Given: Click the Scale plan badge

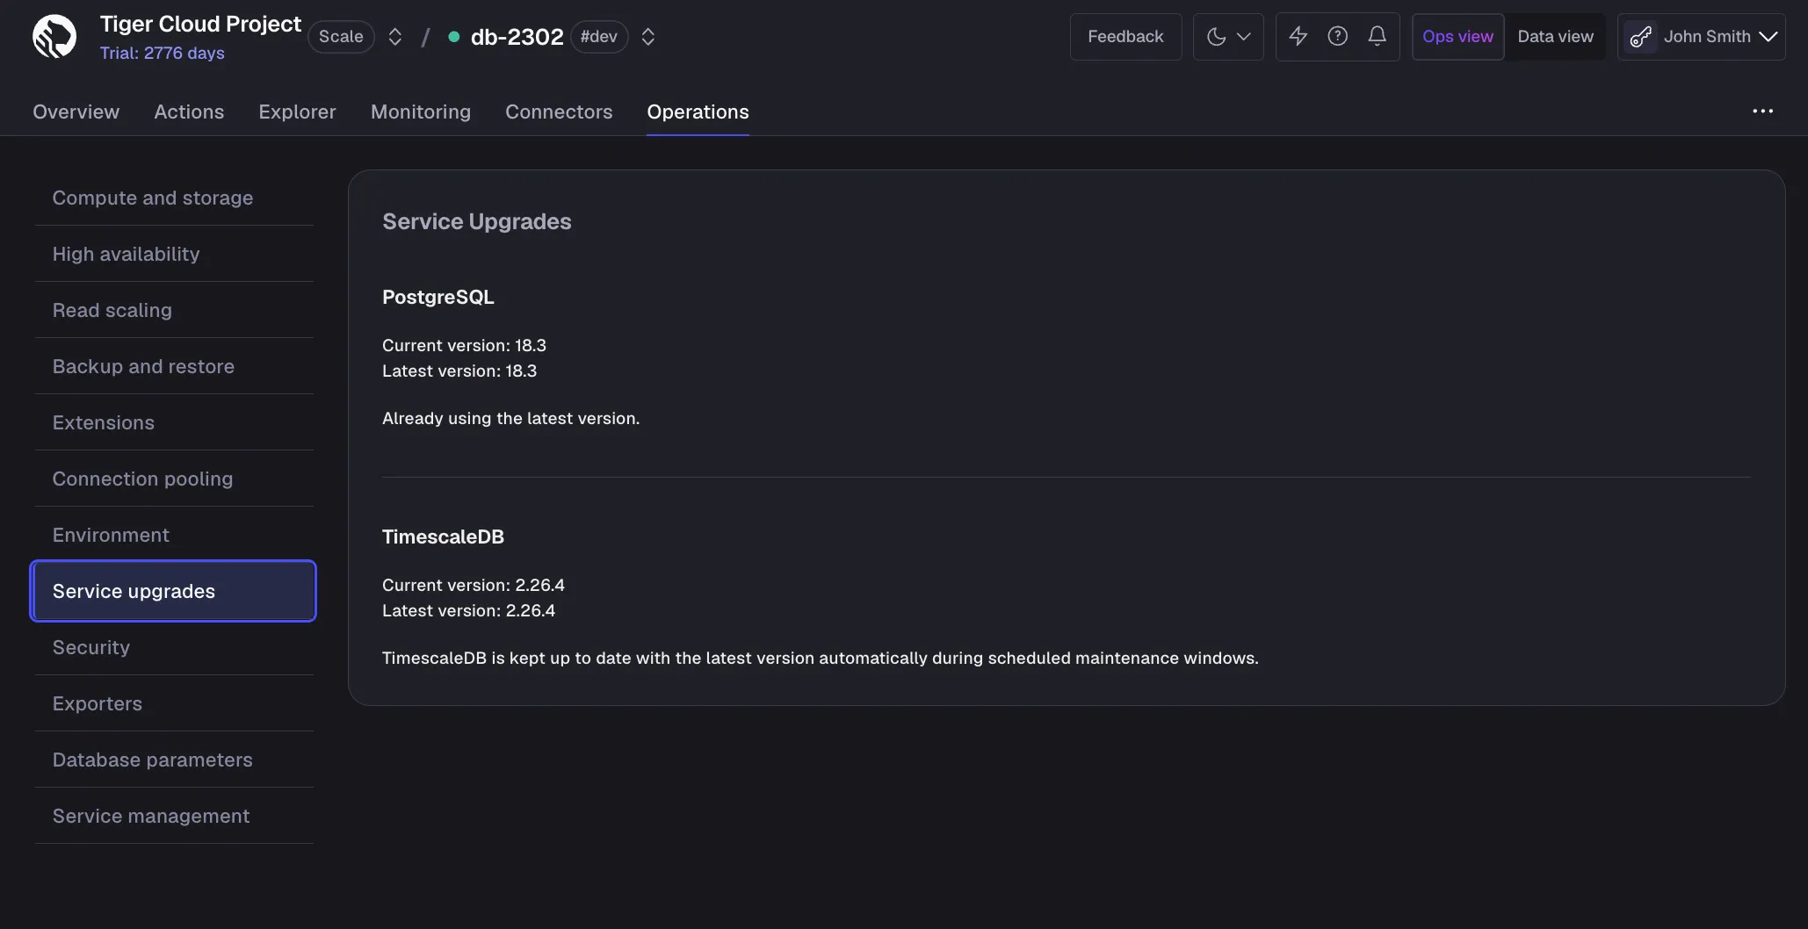Looking at the screenshot, I should click(341, 37).
